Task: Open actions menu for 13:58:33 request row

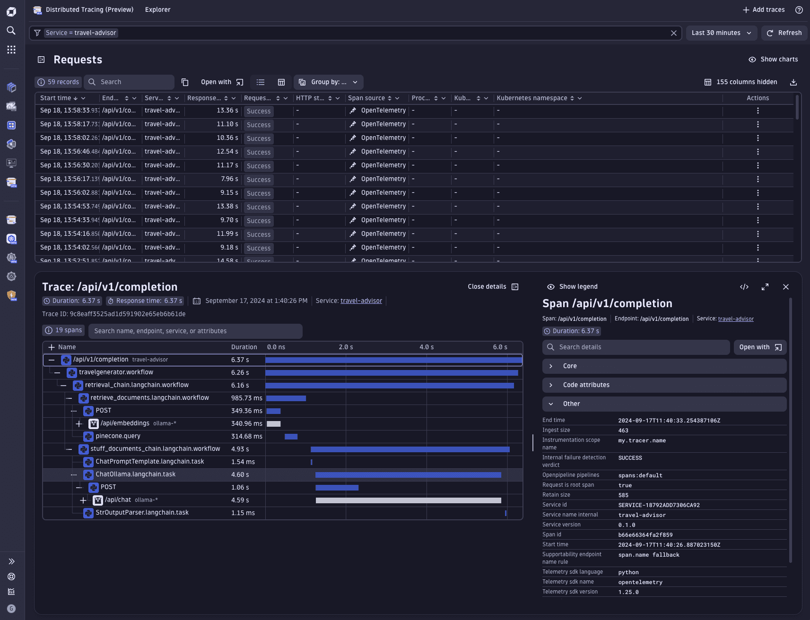Action: [x=758, y=111]
